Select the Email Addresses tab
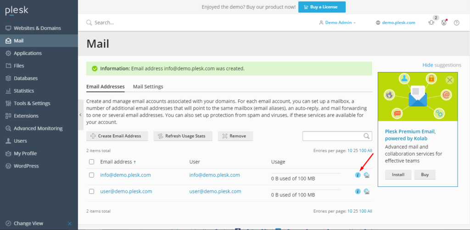This screenshot has height=230, width=470. tap(106, 87)
